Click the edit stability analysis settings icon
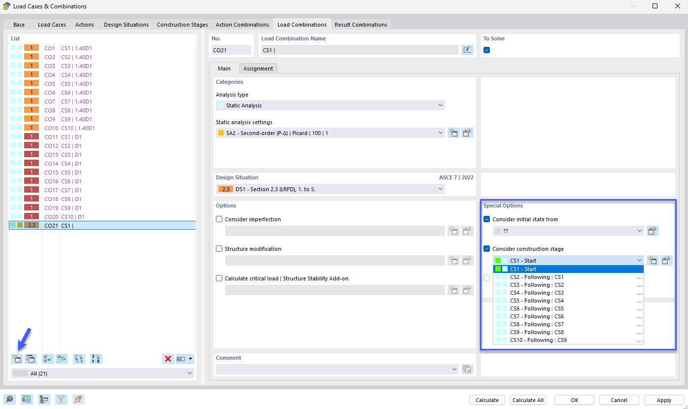This screenshot has width=688, height=409. (x=467, y=290)
